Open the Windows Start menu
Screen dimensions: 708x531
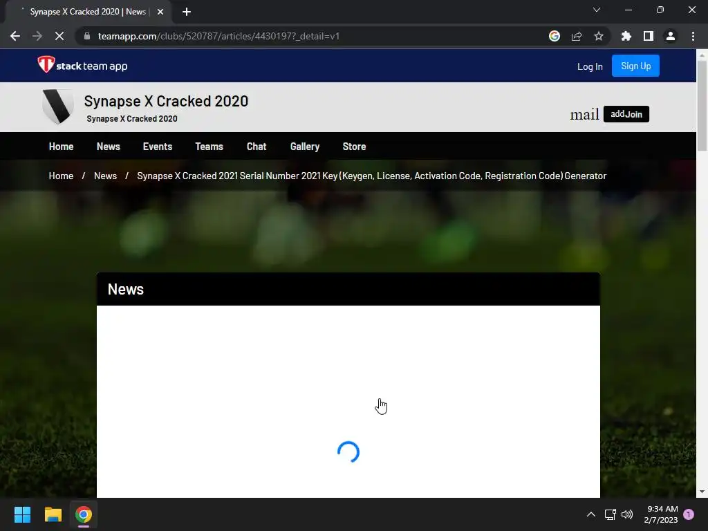22,514
